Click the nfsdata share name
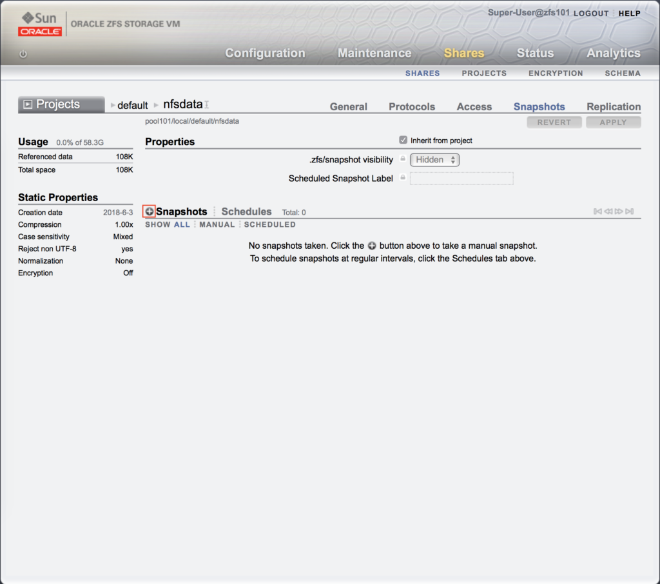 (182, 104)
